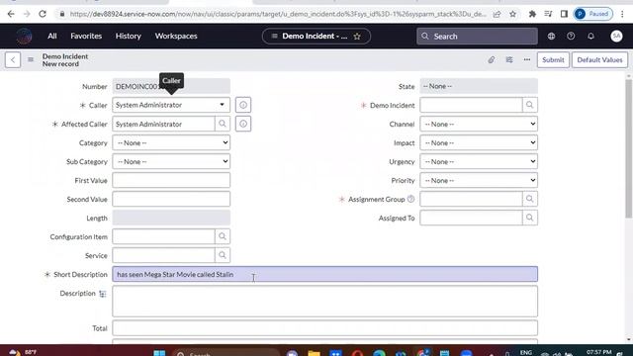
Task: Open File Explorer from the taskbar
Action: [x=314, y=353]
